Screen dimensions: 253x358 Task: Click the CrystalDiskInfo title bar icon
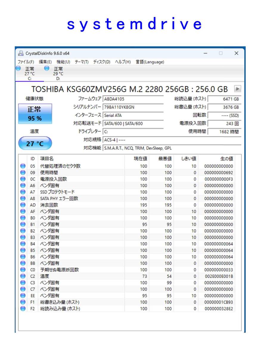coord(21,53)
